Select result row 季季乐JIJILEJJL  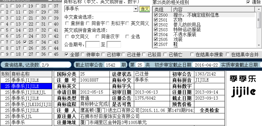pos(26,92)
